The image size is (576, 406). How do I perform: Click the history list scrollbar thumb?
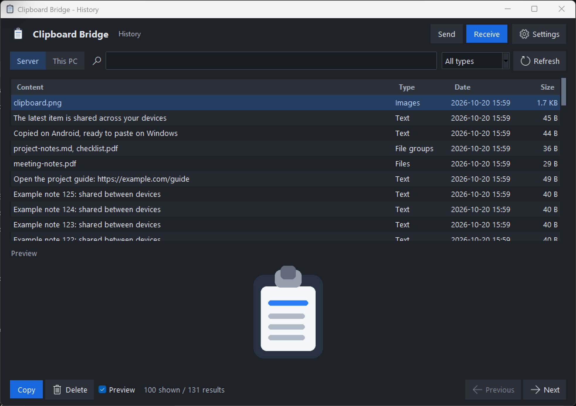[x=564, y=92]
